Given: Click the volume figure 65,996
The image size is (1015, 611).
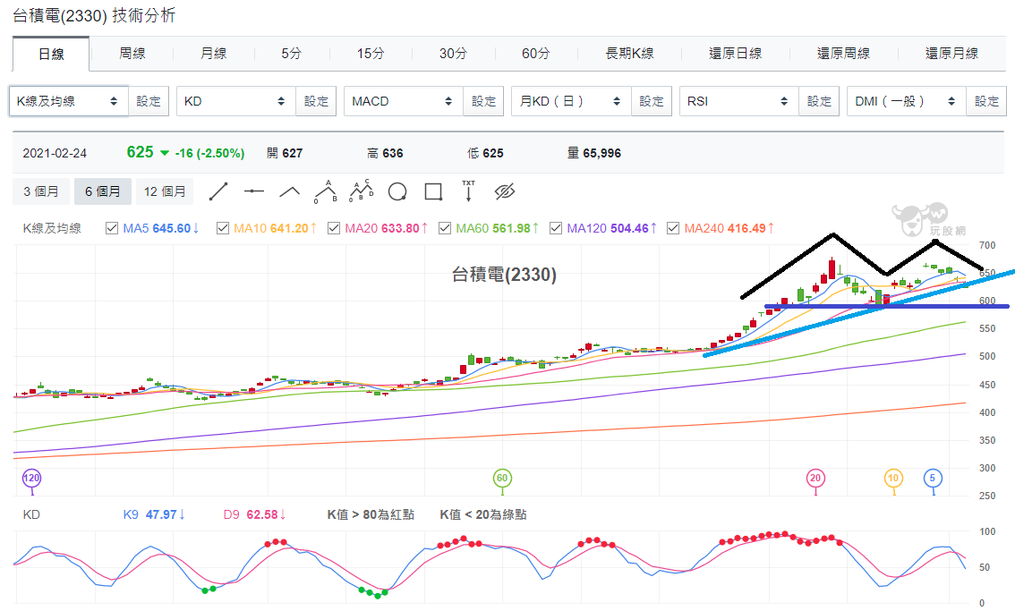Looking at the screenshot, I should pyautogui.click(x=602, y=153).
